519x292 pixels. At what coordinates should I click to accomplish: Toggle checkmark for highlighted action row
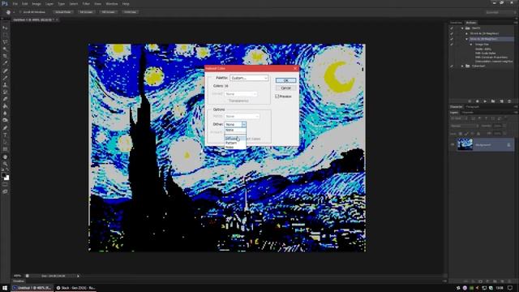pos(452,39)
